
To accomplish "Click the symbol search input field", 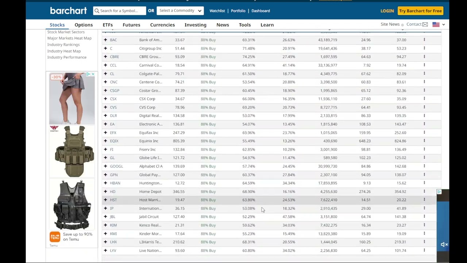I will [x=119, y=11].
